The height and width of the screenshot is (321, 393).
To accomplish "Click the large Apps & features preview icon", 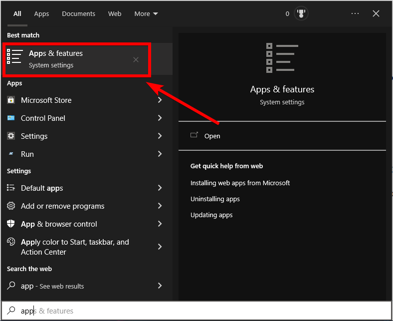I will [x=282, y=58].
